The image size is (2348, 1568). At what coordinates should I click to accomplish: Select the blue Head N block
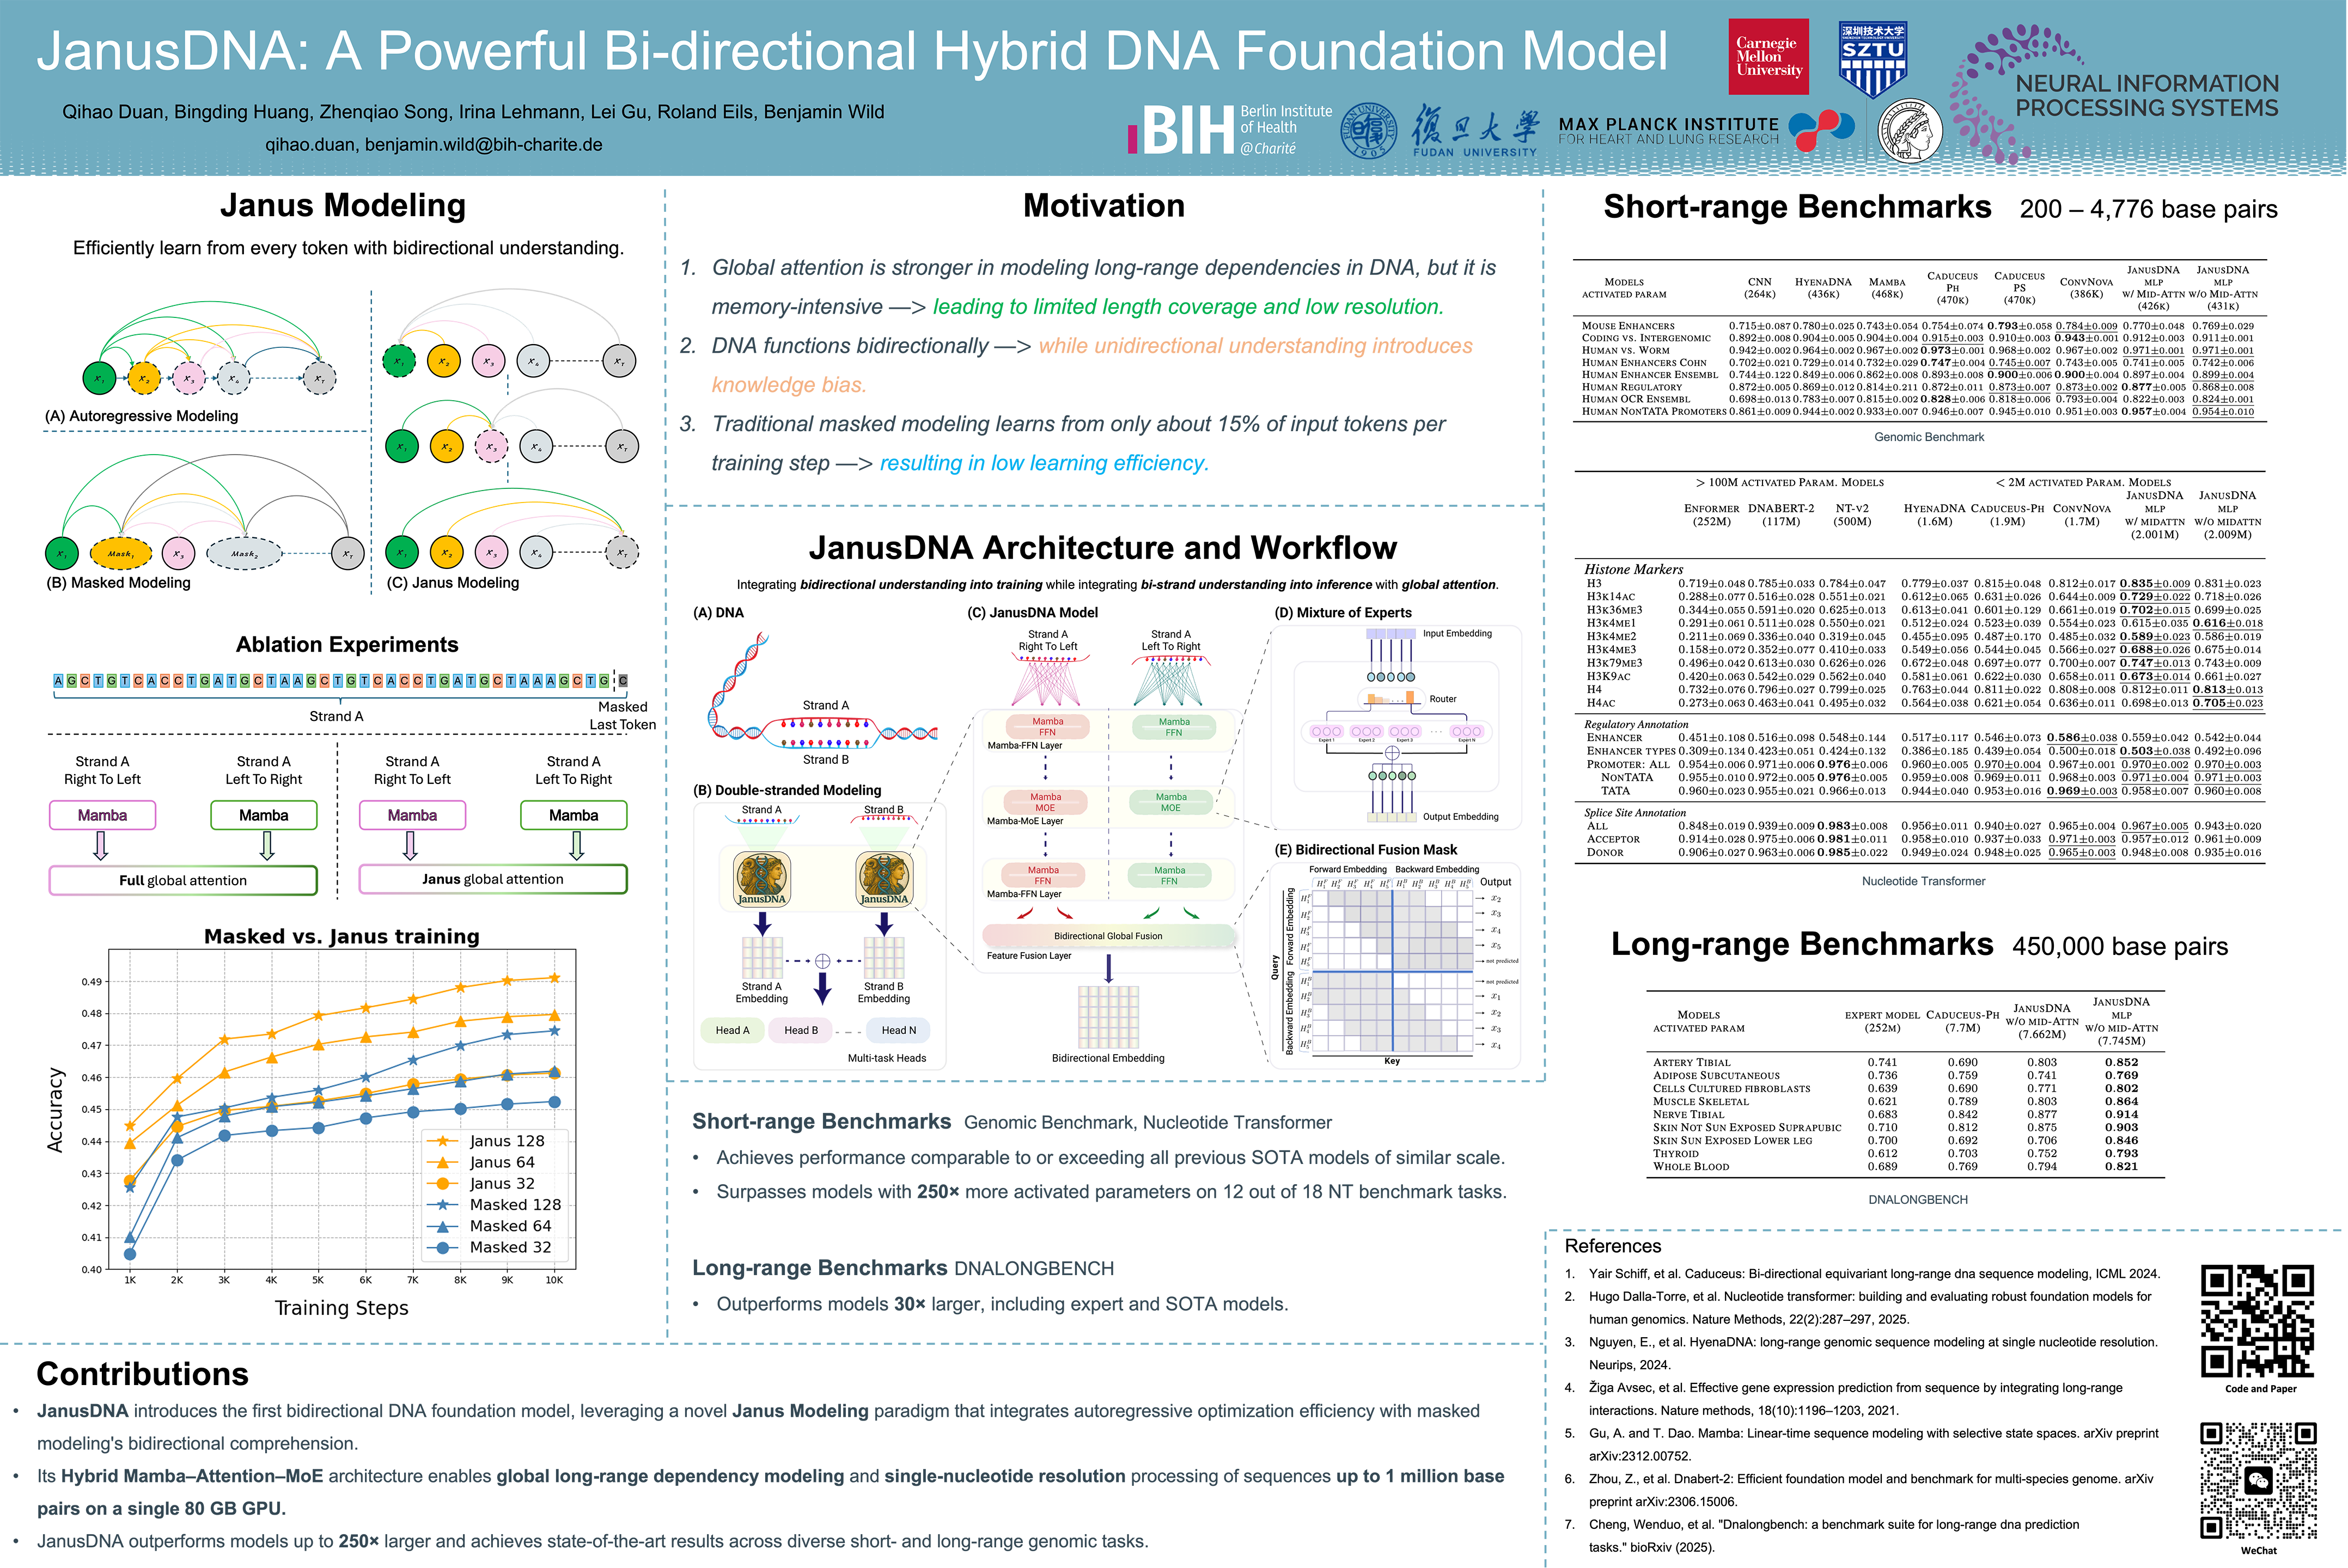(x=898, y=1030)
